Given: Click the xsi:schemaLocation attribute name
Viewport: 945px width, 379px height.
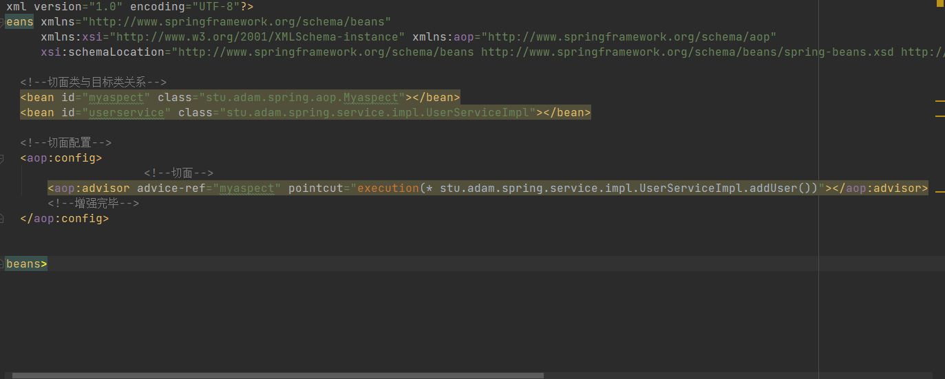Looking at the screenshot, I should coord(103,52).
